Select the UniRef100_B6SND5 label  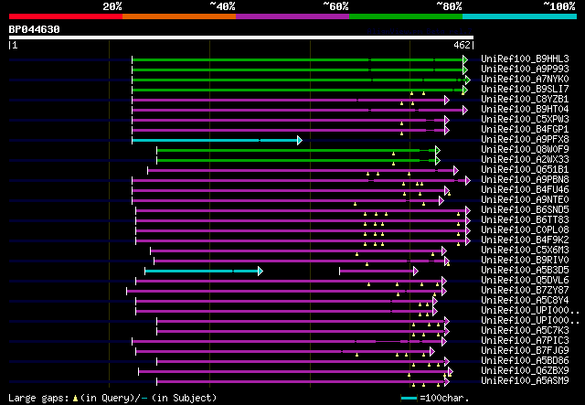click(x=525, y=210)
